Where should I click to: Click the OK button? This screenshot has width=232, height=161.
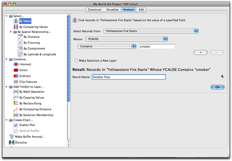(218, 87)
